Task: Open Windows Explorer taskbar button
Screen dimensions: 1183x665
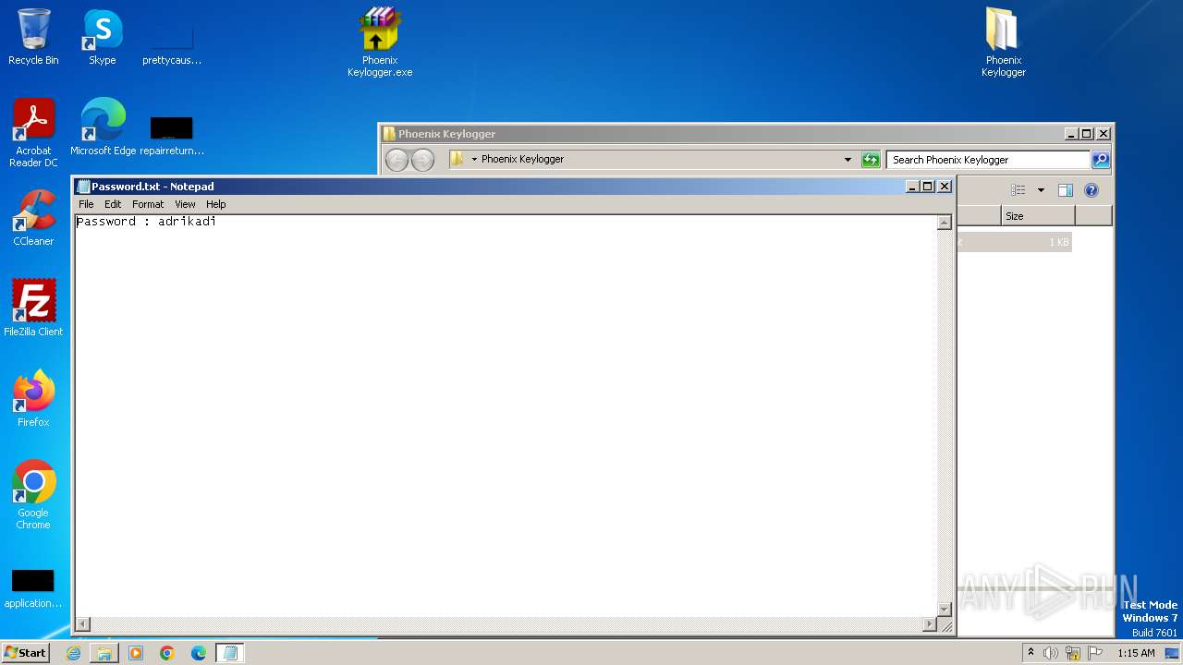Action: pos(104,653)
